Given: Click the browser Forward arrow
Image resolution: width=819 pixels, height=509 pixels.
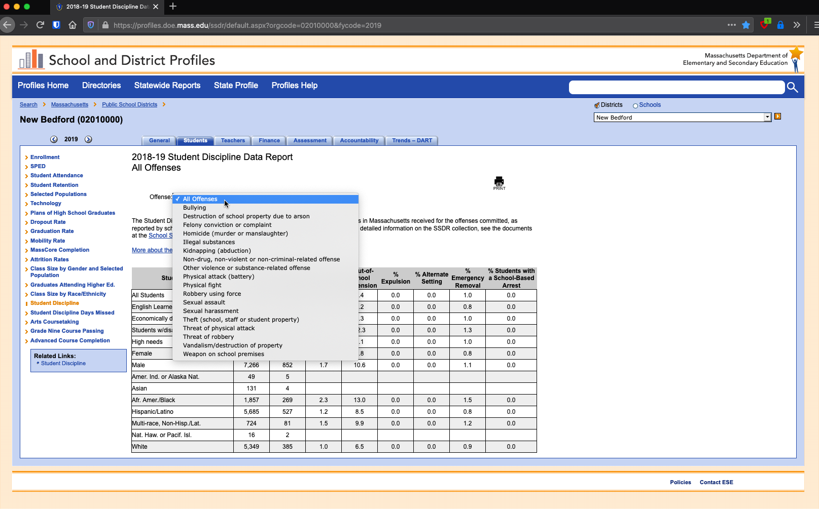Looking at the screenshot, I should [x=24, y=25].
